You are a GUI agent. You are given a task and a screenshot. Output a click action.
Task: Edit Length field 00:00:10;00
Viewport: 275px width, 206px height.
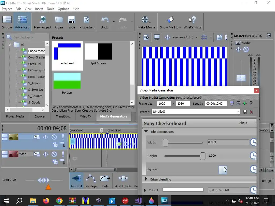216,104
